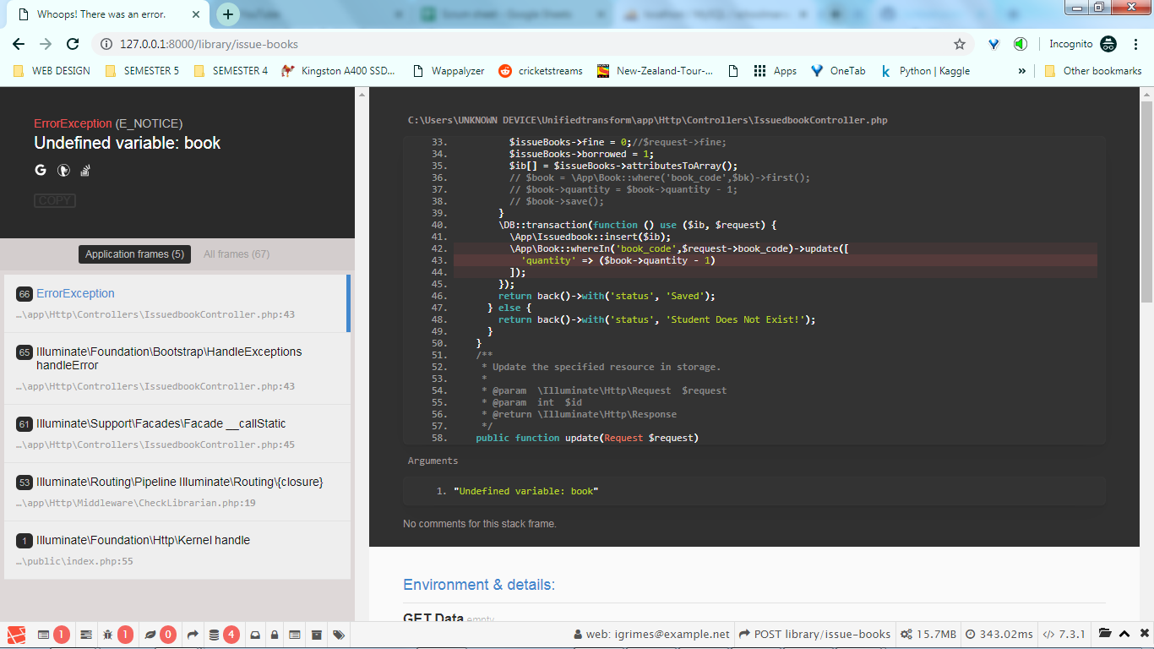1154x649 pixels.
Task: Open debugbar Request tags icon
Action: point(339,635)
